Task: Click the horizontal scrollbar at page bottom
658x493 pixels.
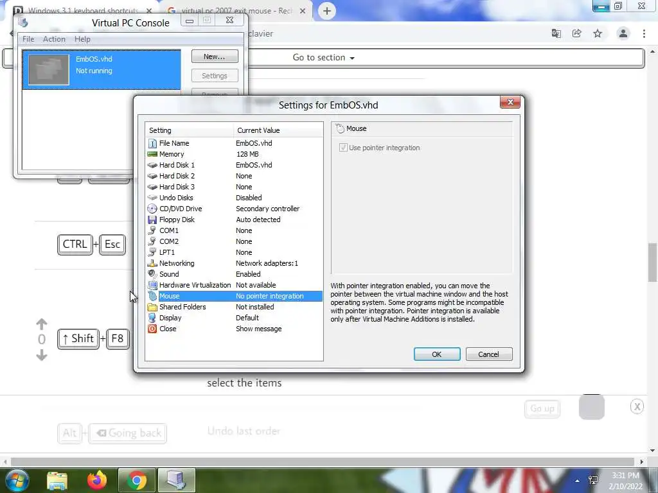Action: pos(323,462)
